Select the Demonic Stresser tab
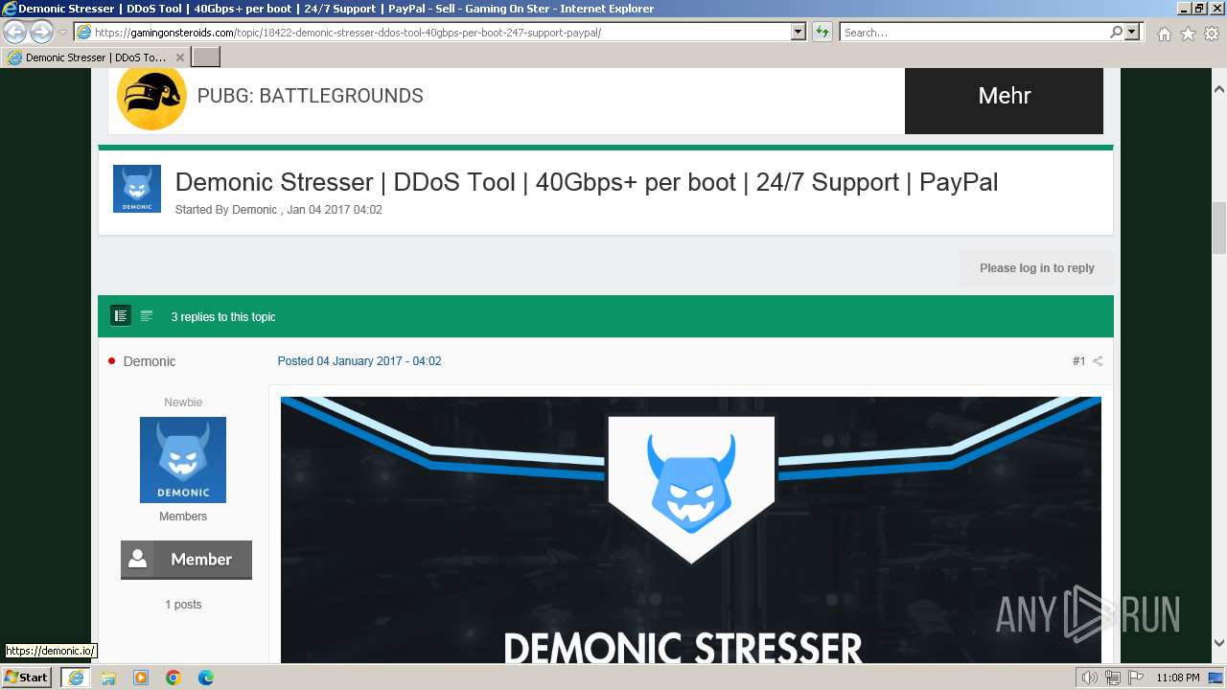 click(x=95, y=57)
